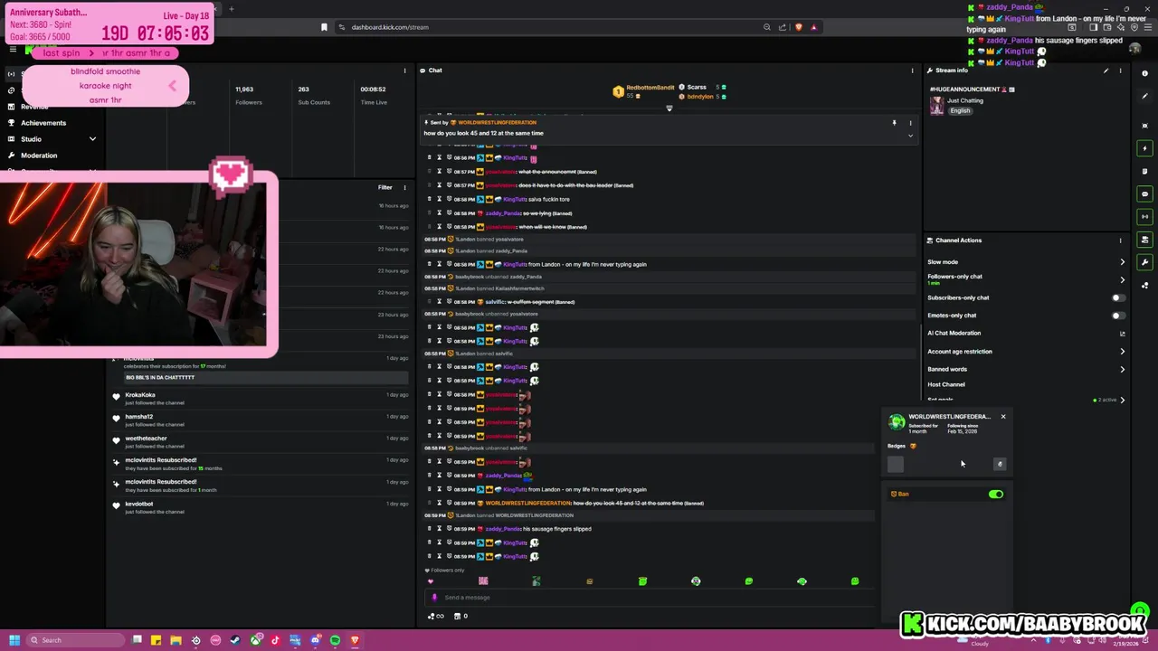Open Stream info panel options menu

click(x=1120, y=71)
